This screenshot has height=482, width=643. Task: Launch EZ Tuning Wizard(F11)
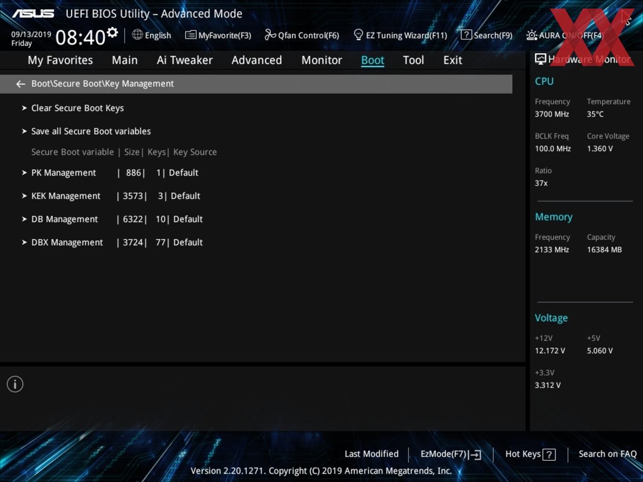coord(400,35)
